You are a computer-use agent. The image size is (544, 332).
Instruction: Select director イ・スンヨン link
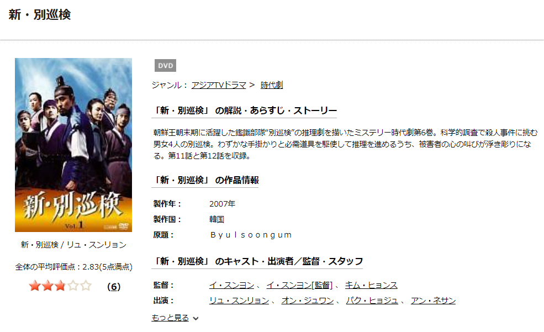tap(231, 285)
